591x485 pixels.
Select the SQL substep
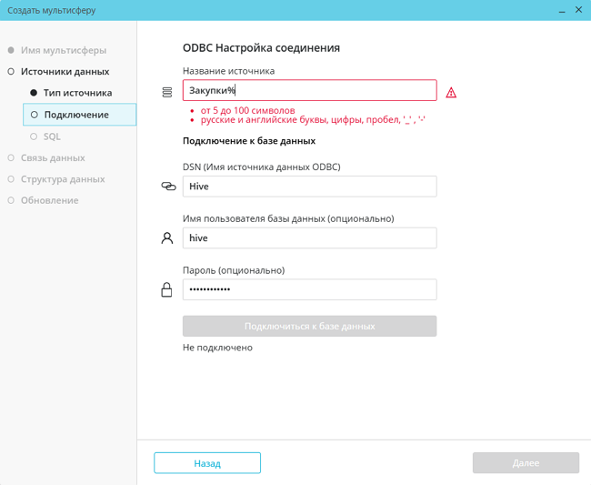point(52,136)
